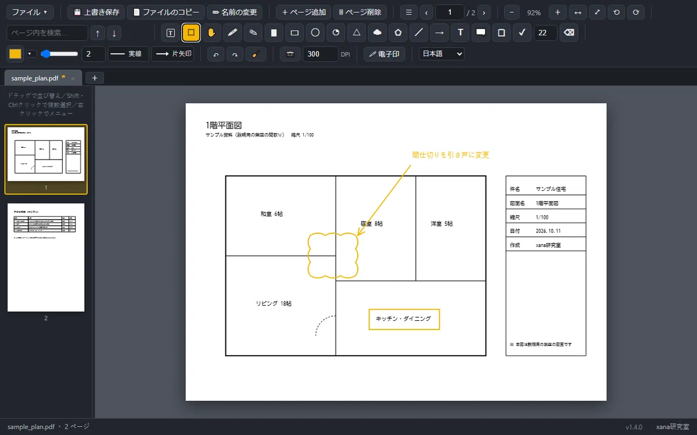Viewport: 697px width, 435px height.
Task: Select the bold T text tool
Action: tap(460, 32)
